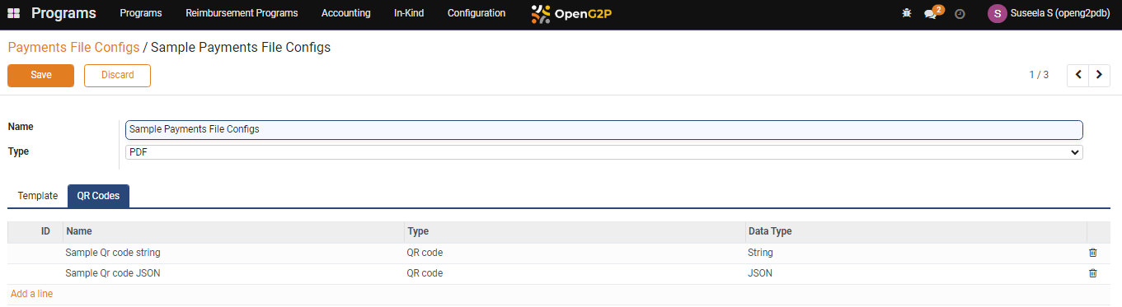Image resolution: width=1122 pixels, height=307 pixels.
Task: Delete the Sample Qr code JSON row
Action: coord(1093,273)
